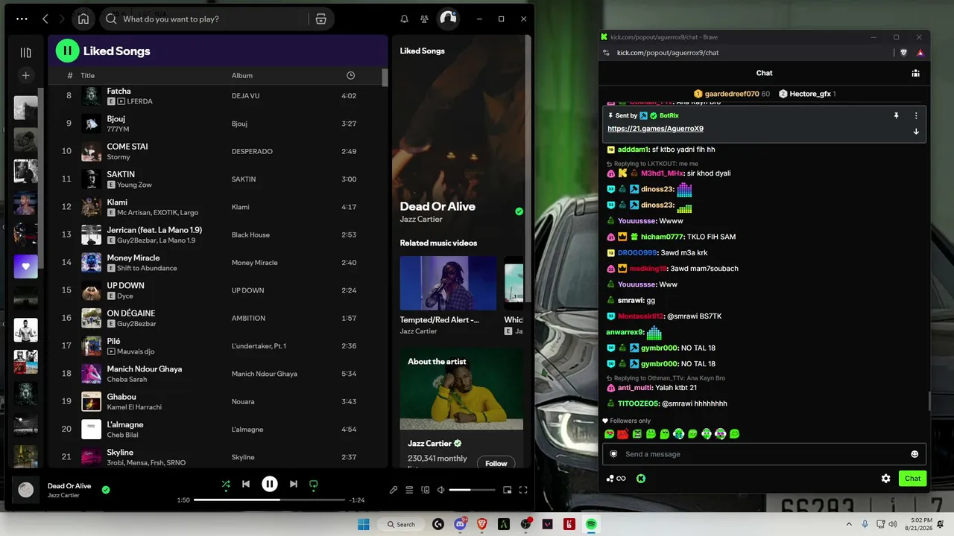The height and width of the screenshot is (536, 954).
Task: Open the pinned message three-dot options
Action: (916, 116)
